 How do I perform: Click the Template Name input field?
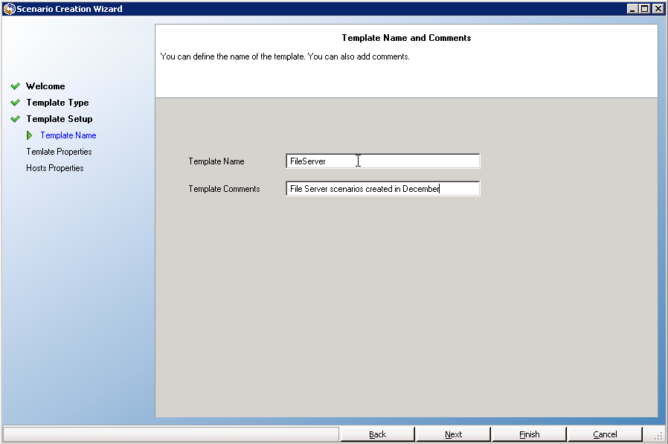pos(382,161)
